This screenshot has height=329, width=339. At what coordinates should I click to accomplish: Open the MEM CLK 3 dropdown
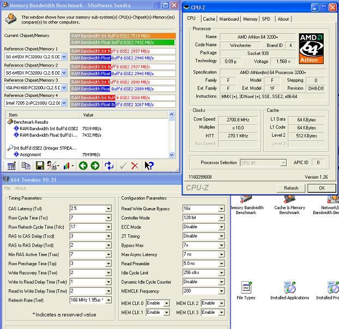221,312
